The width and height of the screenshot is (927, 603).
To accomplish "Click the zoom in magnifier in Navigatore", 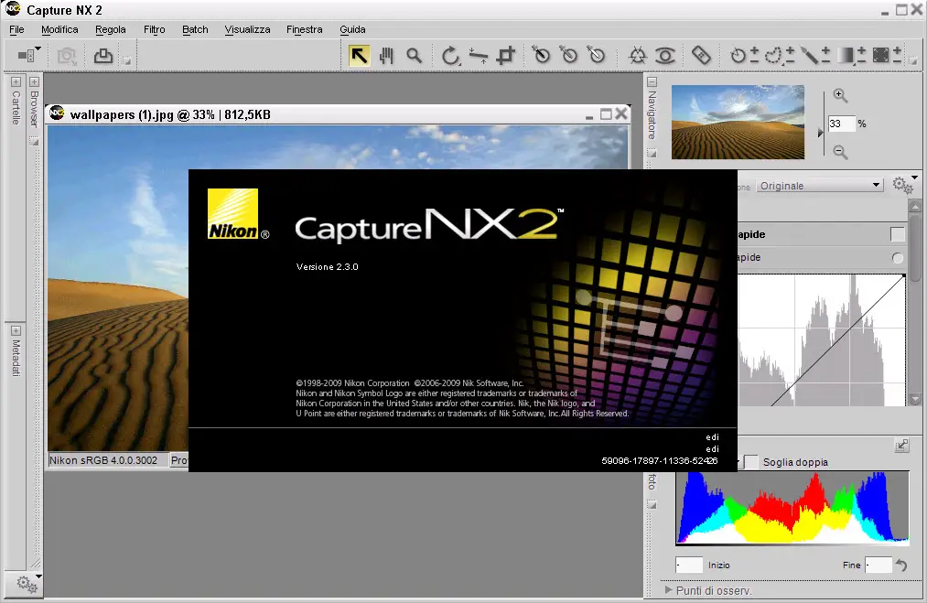I will pos(840,96).
